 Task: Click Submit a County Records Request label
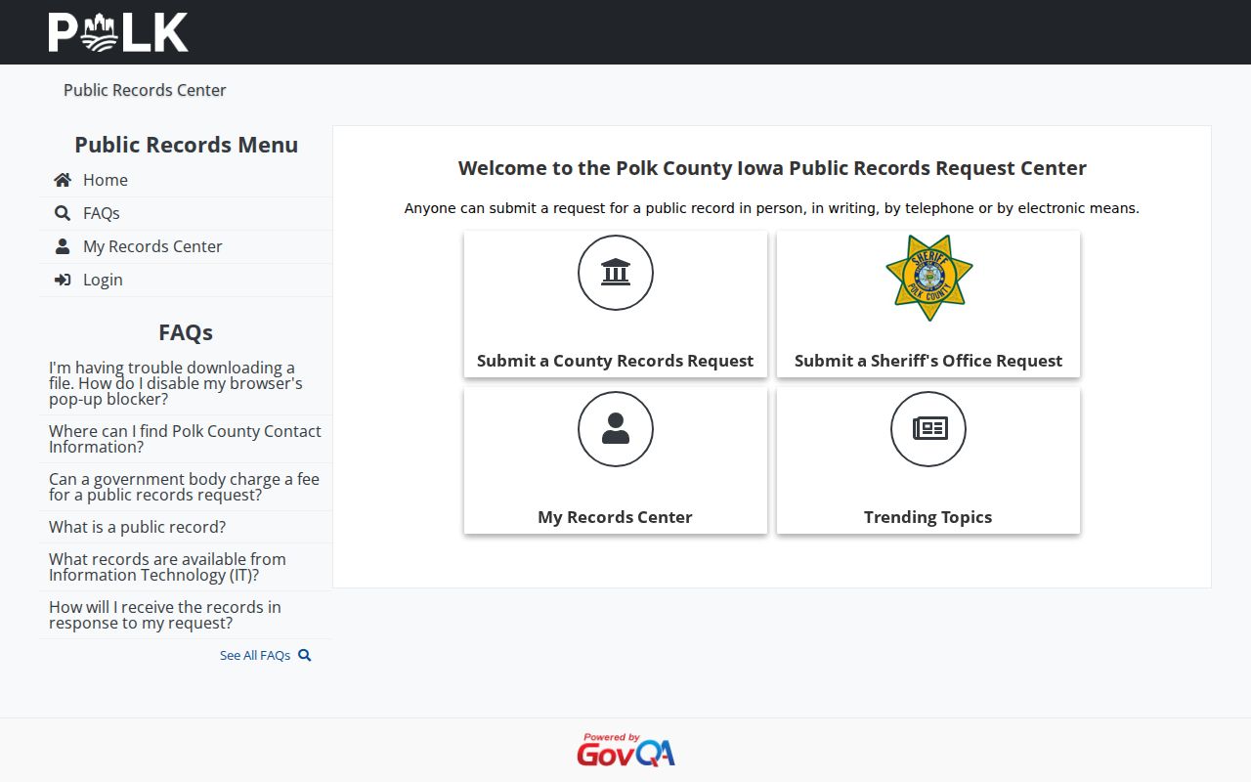click(x=616, y=361)
